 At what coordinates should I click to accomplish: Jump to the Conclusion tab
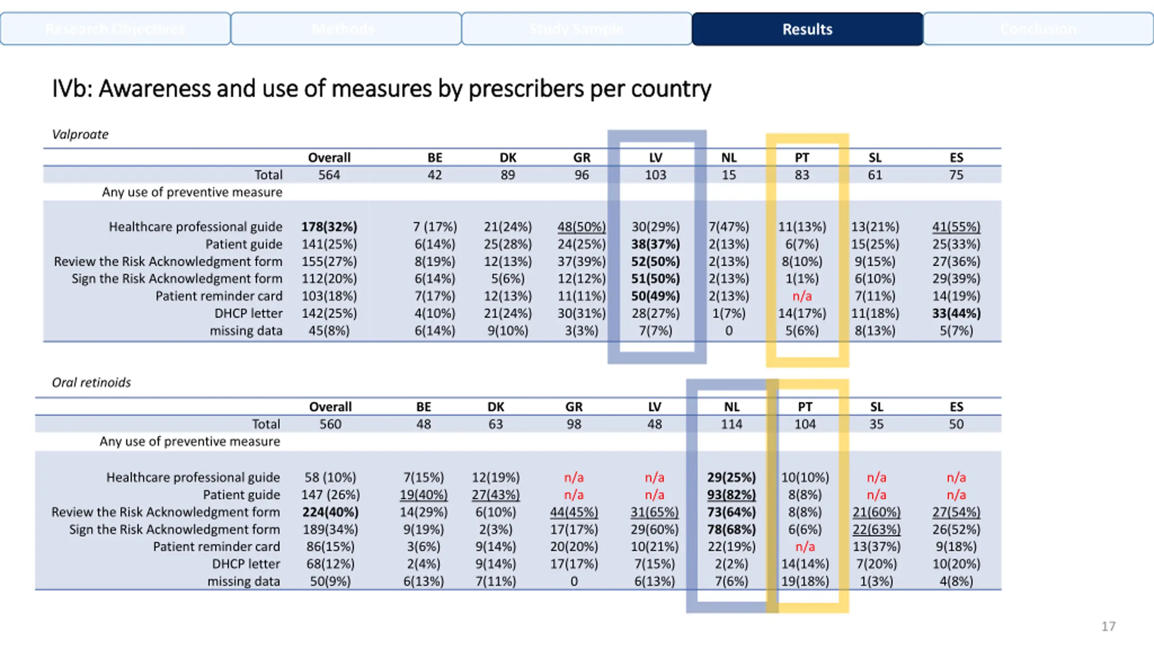[x=1039, y=29]
